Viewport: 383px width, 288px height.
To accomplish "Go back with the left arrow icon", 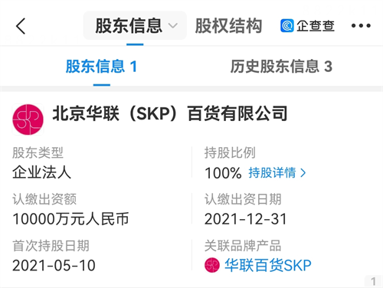I will [x=21, y=26].
